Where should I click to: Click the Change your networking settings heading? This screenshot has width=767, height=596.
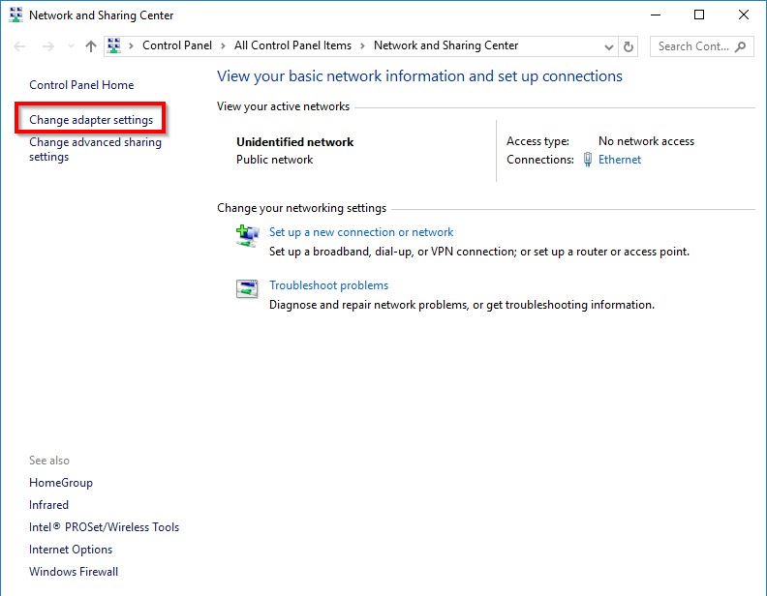[x=302, y=208]
